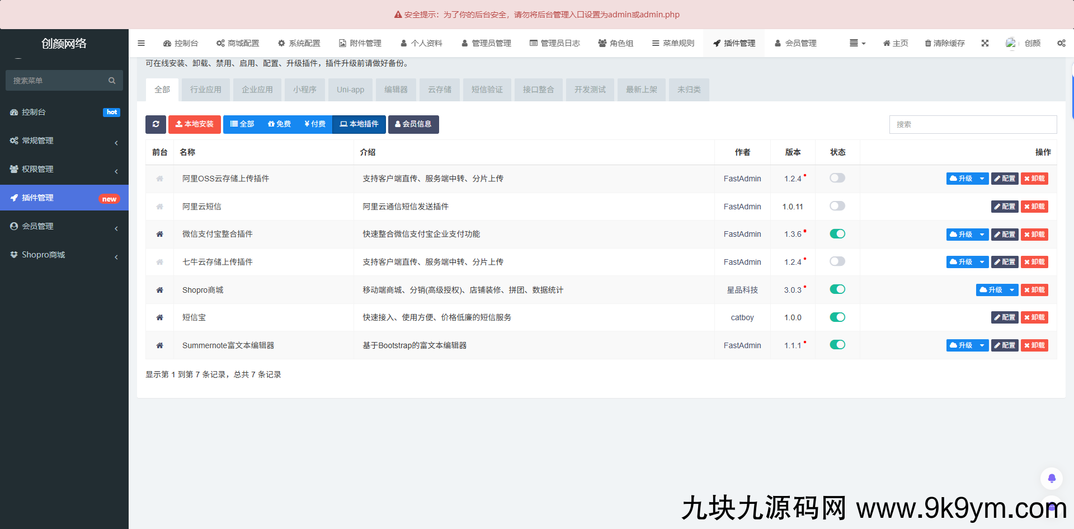Click the refresh icon above the plugin table

pos(156,124)
